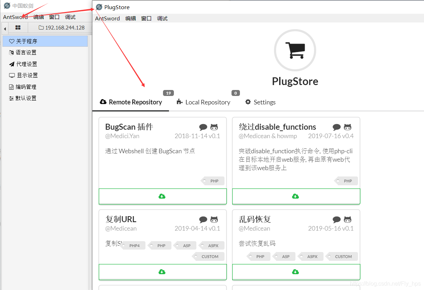424x290 pixels.
Task: Download the 复制URL plugin
Action: point(163,272)
